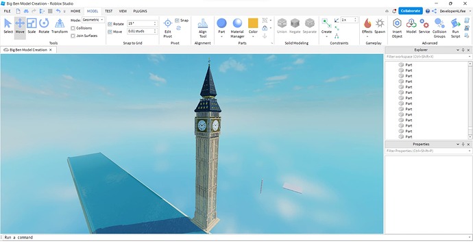The width and height of the screenshot is (473, 250).
Task: Expand the Part type dropdown arrow
Action: 221,36
